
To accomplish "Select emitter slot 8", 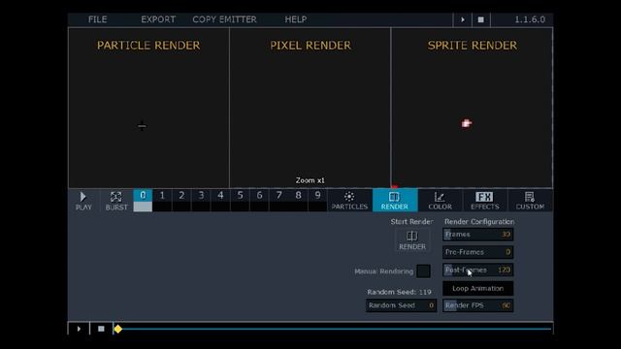I will pos(298,201).
